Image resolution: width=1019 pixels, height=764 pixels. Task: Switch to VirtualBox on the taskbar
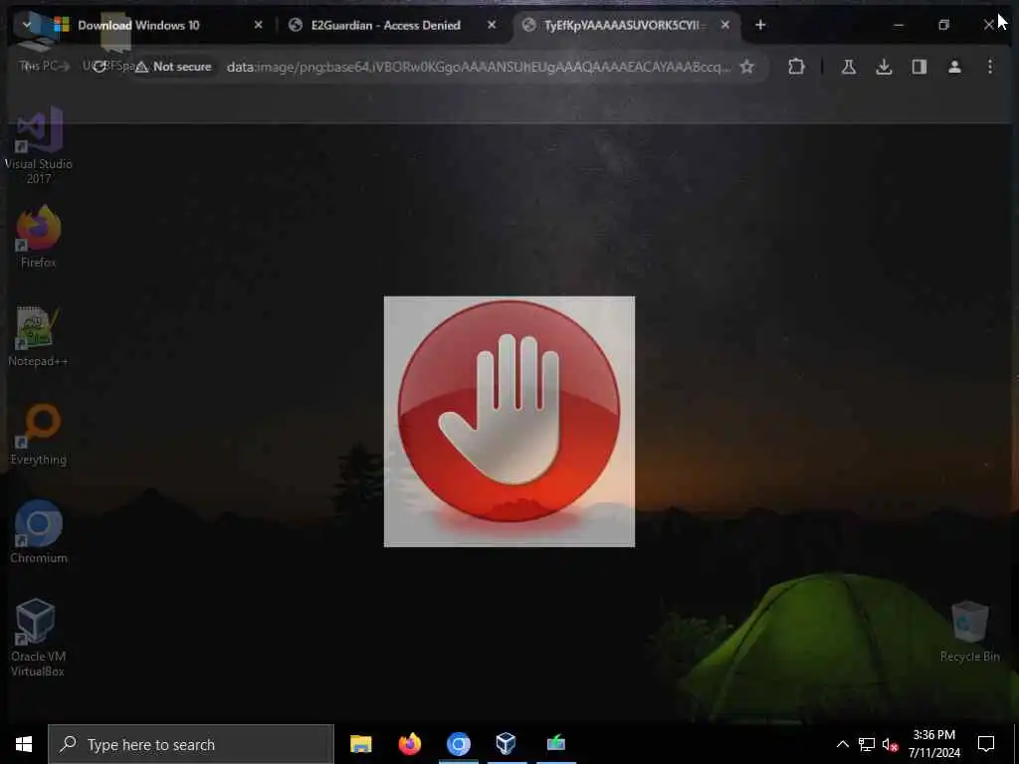pyautogui.click(x=507, y=744)
